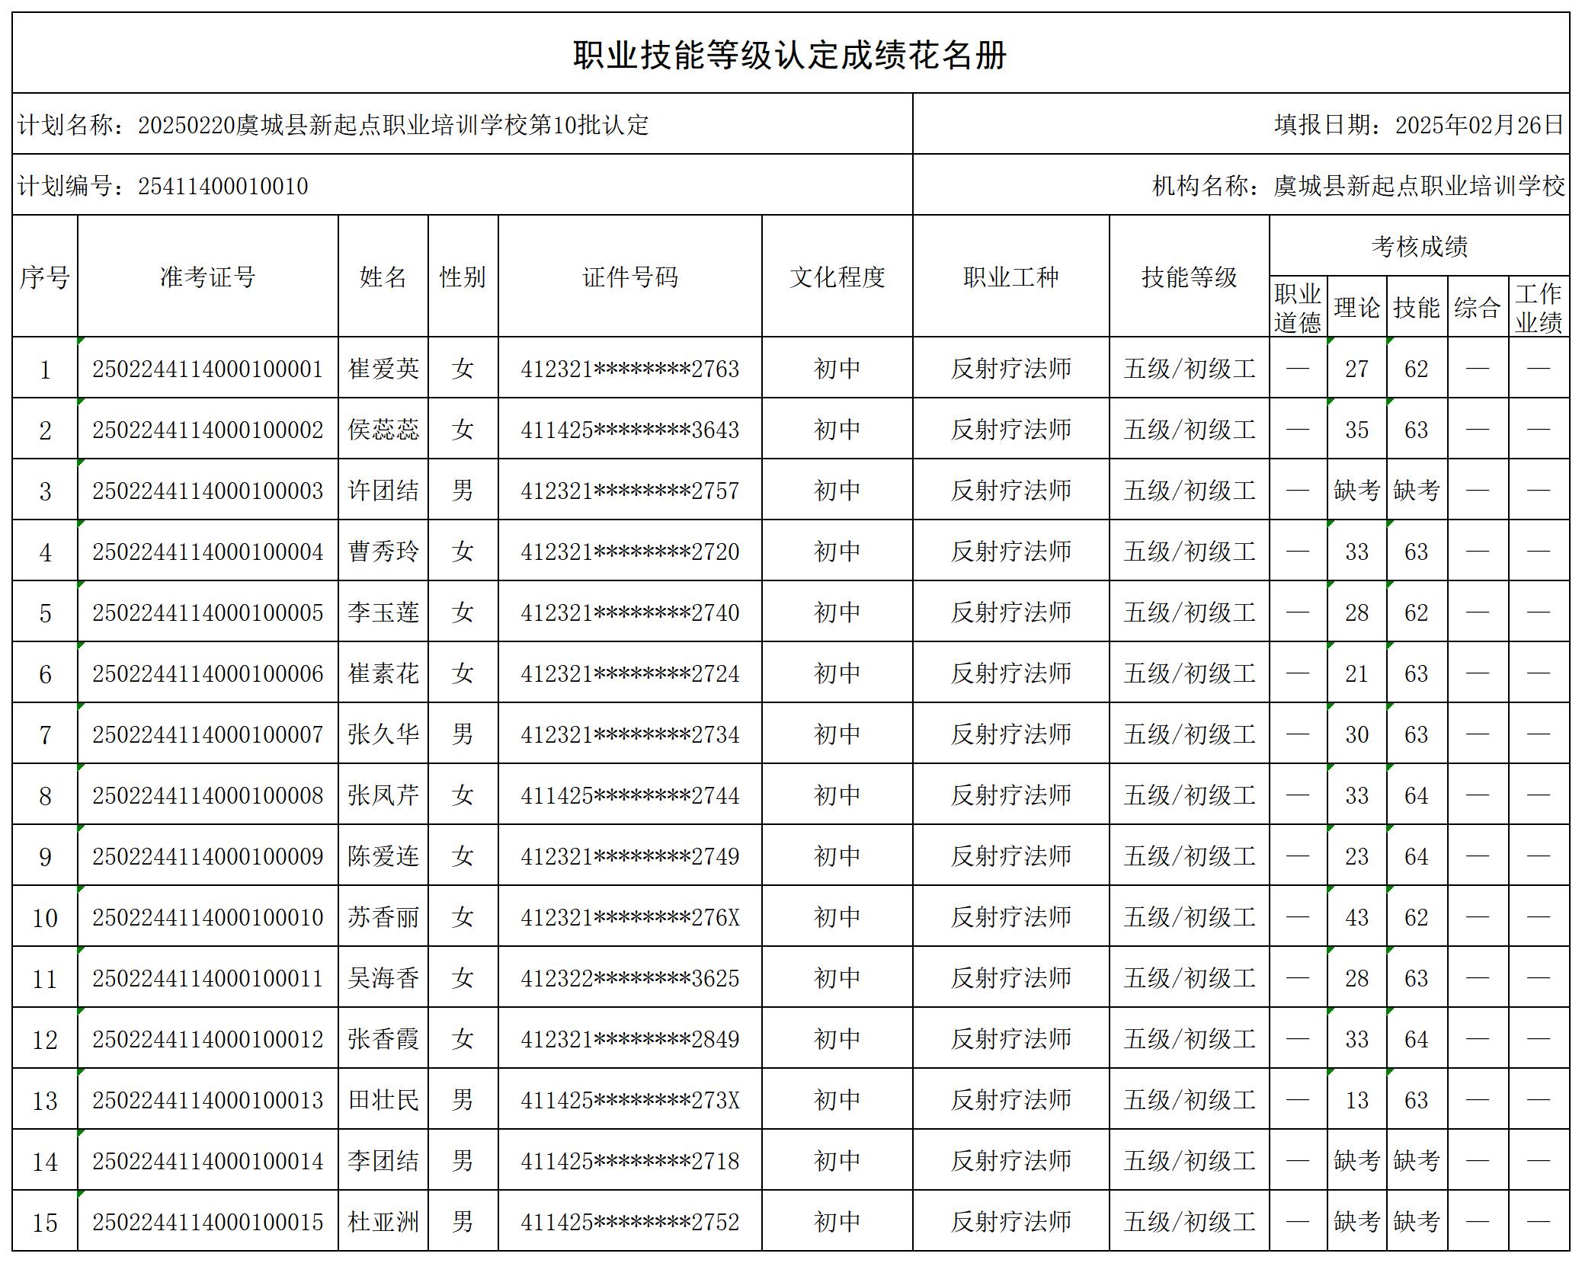Click the name 李团结

(383, 1161)
